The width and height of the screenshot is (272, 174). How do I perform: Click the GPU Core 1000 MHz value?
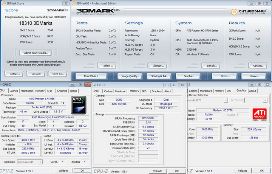(207, 129)
